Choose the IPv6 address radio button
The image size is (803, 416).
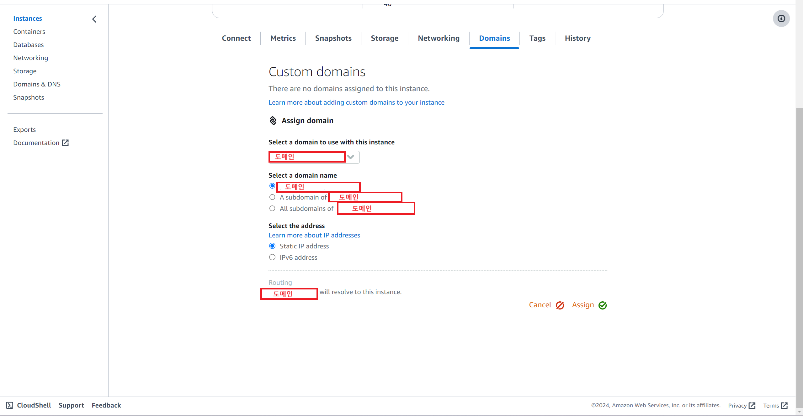pyautogui.click(x=272, y=257)
